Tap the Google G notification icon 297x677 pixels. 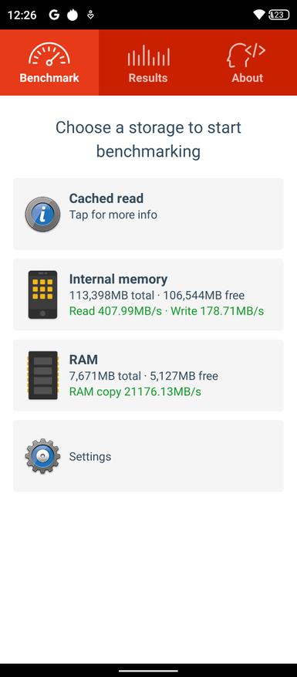pos(54,15)
